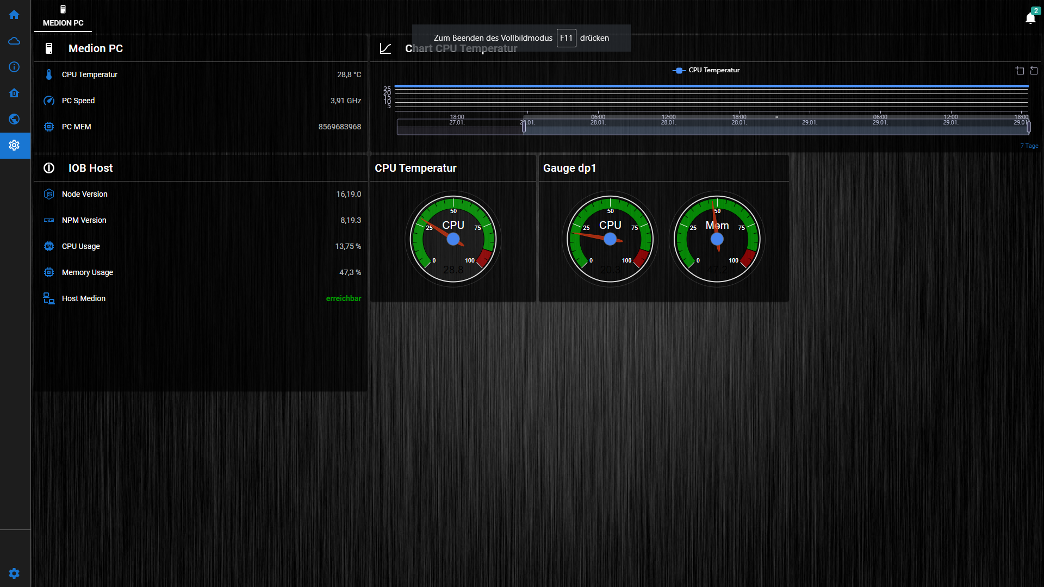Image resolution: width=1044 pixels, height=587 pixels.
Task: Click the Chart CPU Temperatur title
Action: coord(461,48)
